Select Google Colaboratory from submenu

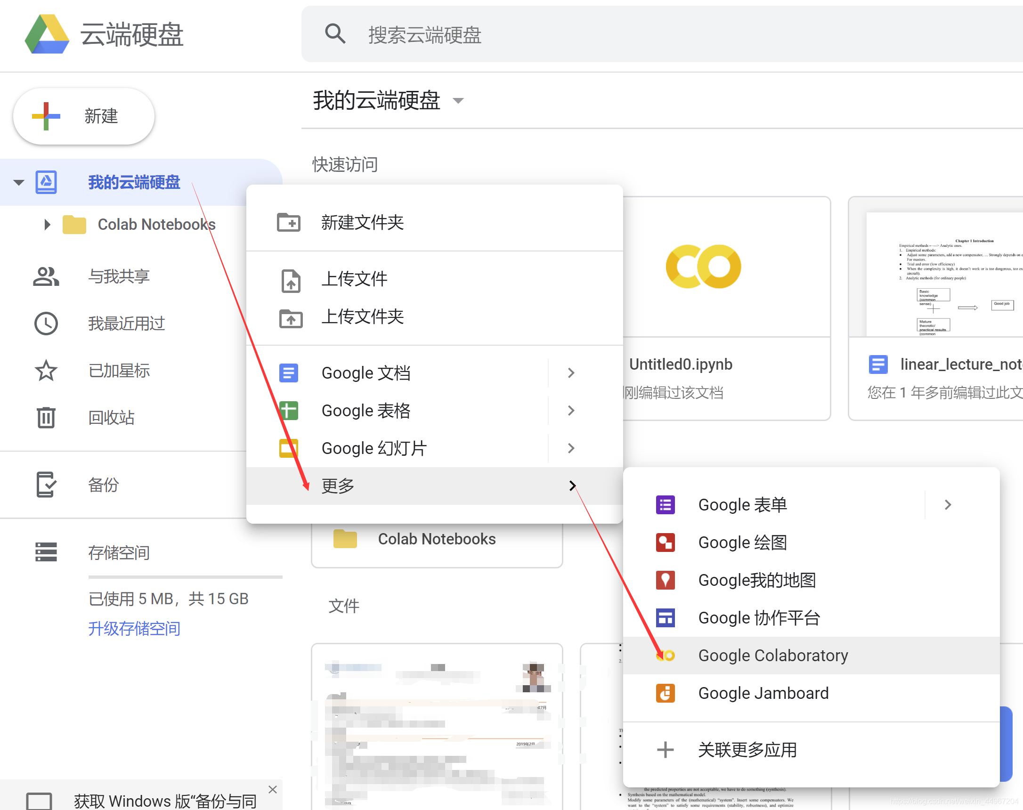[x=811, y=656]
